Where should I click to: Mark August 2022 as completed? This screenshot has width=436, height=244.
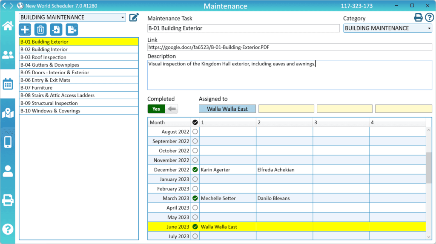point(195,132)
